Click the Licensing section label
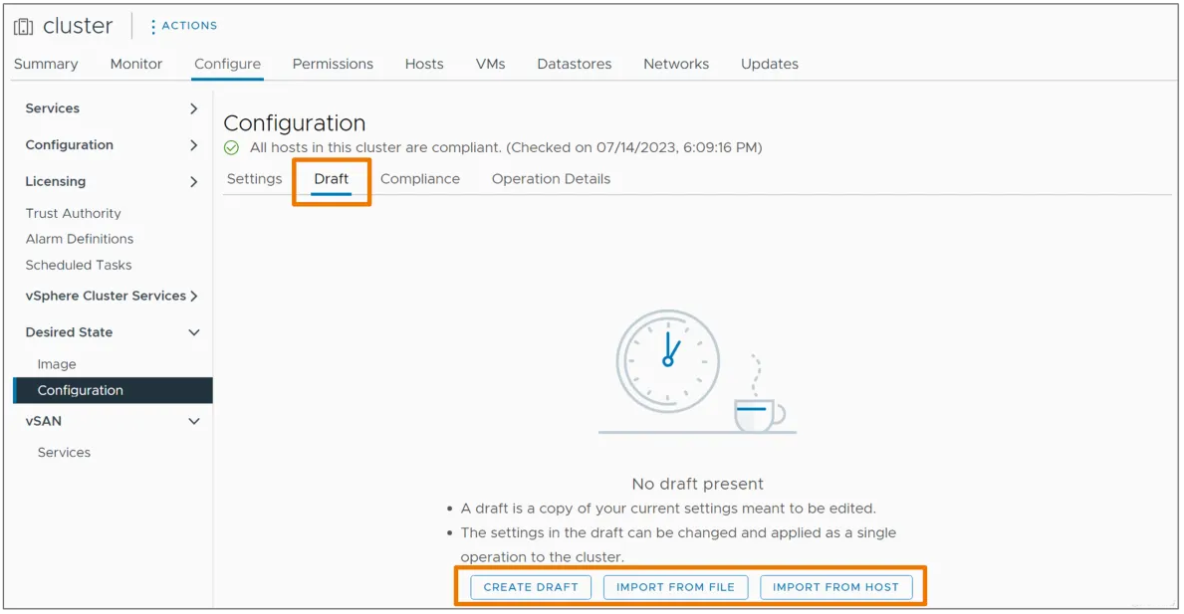 pos(55,182)
